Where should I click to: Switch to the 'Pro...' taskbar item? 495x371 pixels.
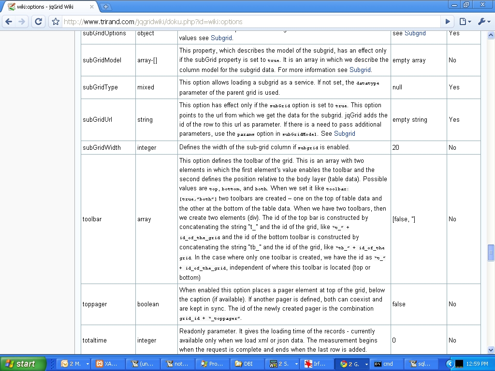213,364
